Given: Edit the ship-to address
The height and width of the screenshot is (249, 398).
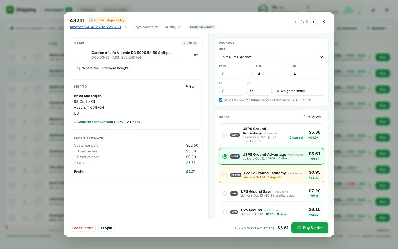Looking at the screenshot, I should pyautogui.click(x=191, y=87).
